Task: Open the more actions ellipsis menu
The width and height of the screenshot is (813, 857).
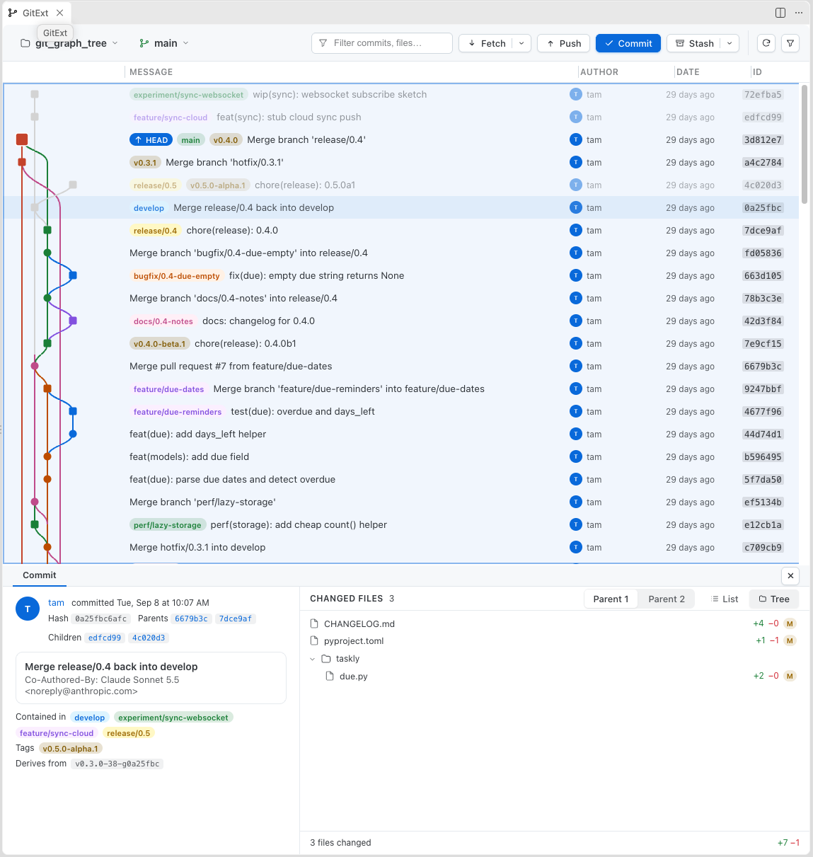Action: click(799, 13)
